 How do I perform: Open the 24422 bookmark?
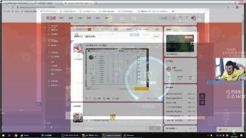click(x=15, y=12)
